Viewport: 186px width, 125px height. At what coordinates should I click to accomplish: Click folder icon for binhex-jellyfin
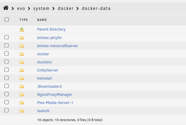point(22,38)
